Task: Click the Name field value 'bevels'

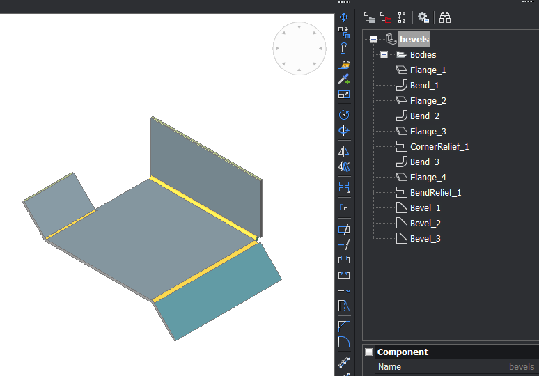Action: tap(522, 367)
